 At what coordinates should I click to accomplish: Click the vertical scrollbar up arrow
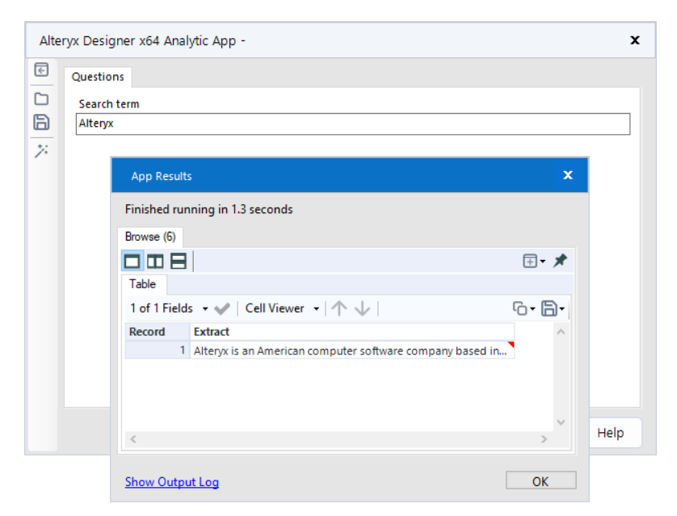coord(561,332)
